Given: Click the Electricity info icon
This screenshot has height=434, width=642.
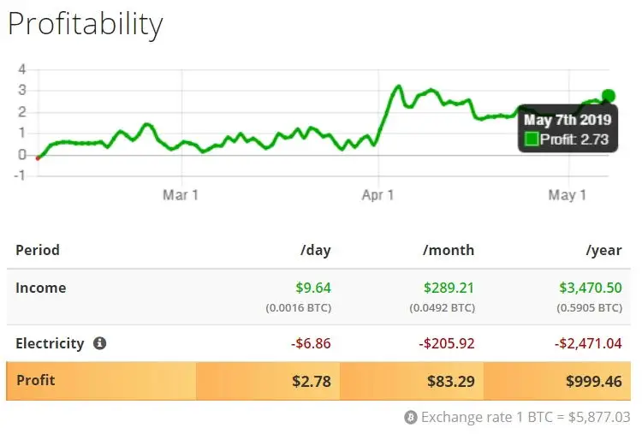Looking at the screenshot, I should pyautogui.click(x=99, y=343).
